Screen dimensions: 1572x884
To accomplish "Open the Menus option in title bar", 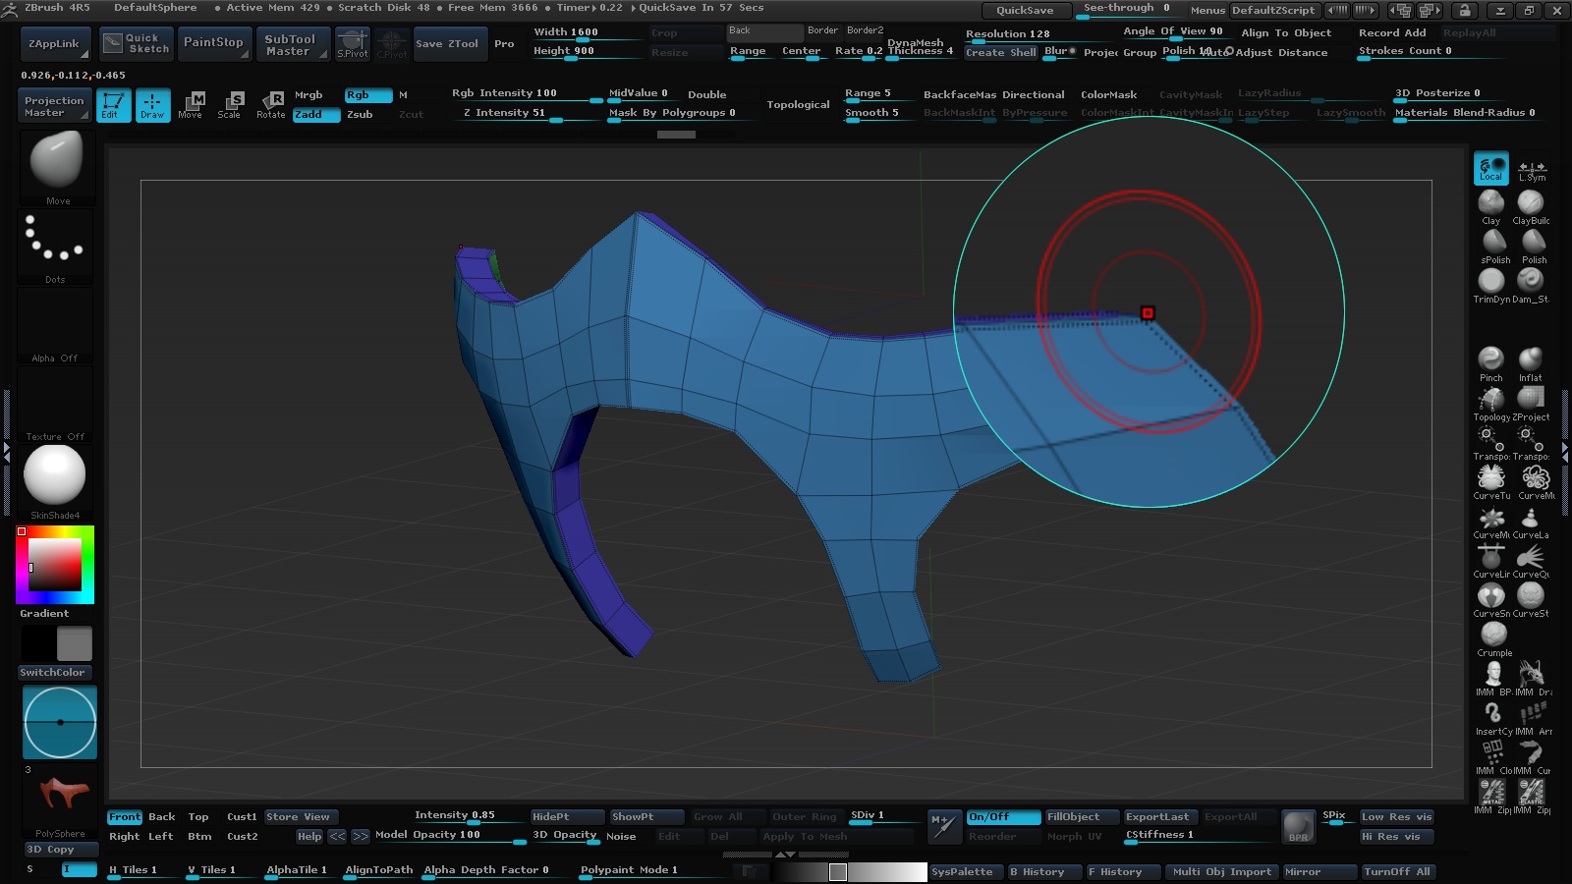I will coord(1207,10).
